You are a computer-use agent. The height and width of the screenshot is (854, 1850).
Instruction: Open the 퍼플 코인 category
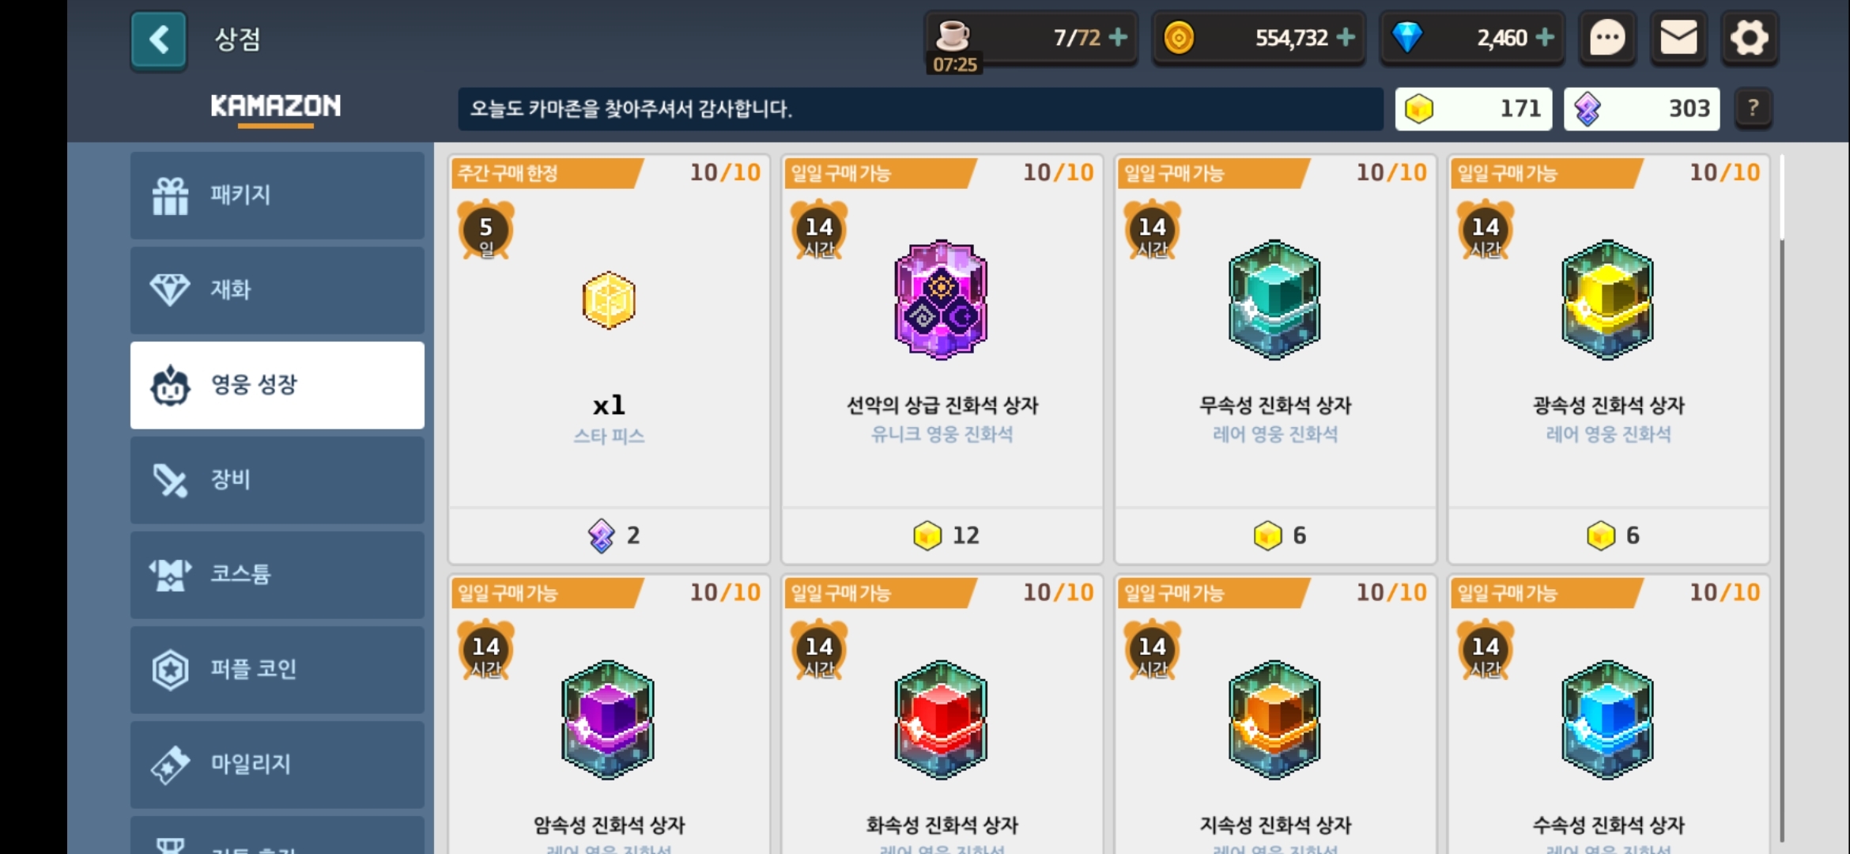coord(277,670)
